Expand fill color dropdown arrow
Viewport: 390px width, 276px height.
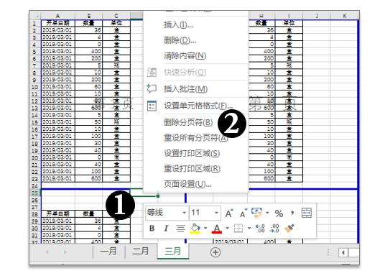click(205, 228)
